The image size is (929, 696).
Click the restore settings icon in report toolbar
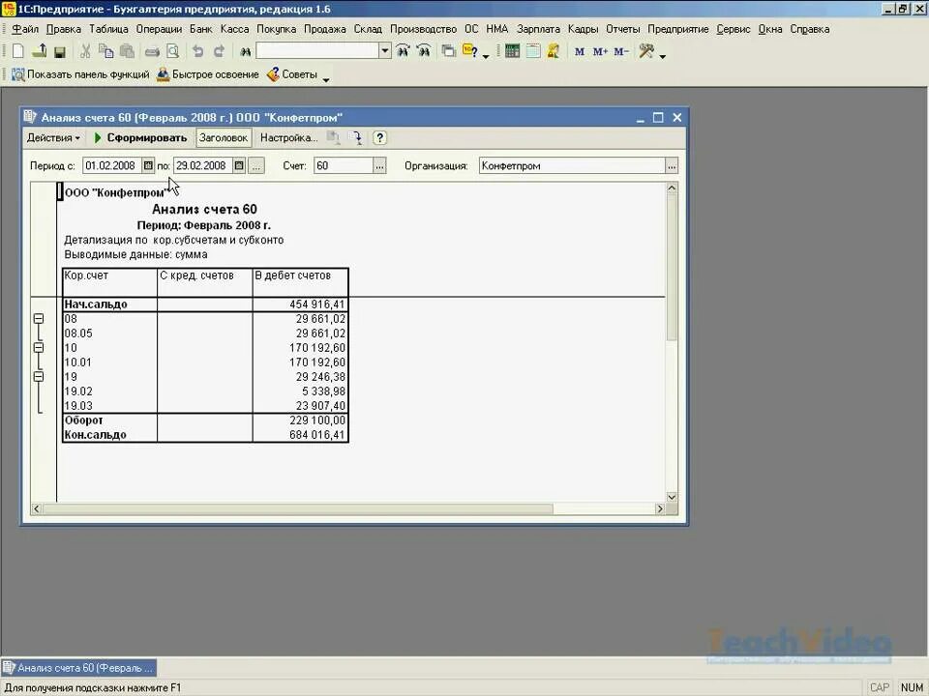[334, 138]
